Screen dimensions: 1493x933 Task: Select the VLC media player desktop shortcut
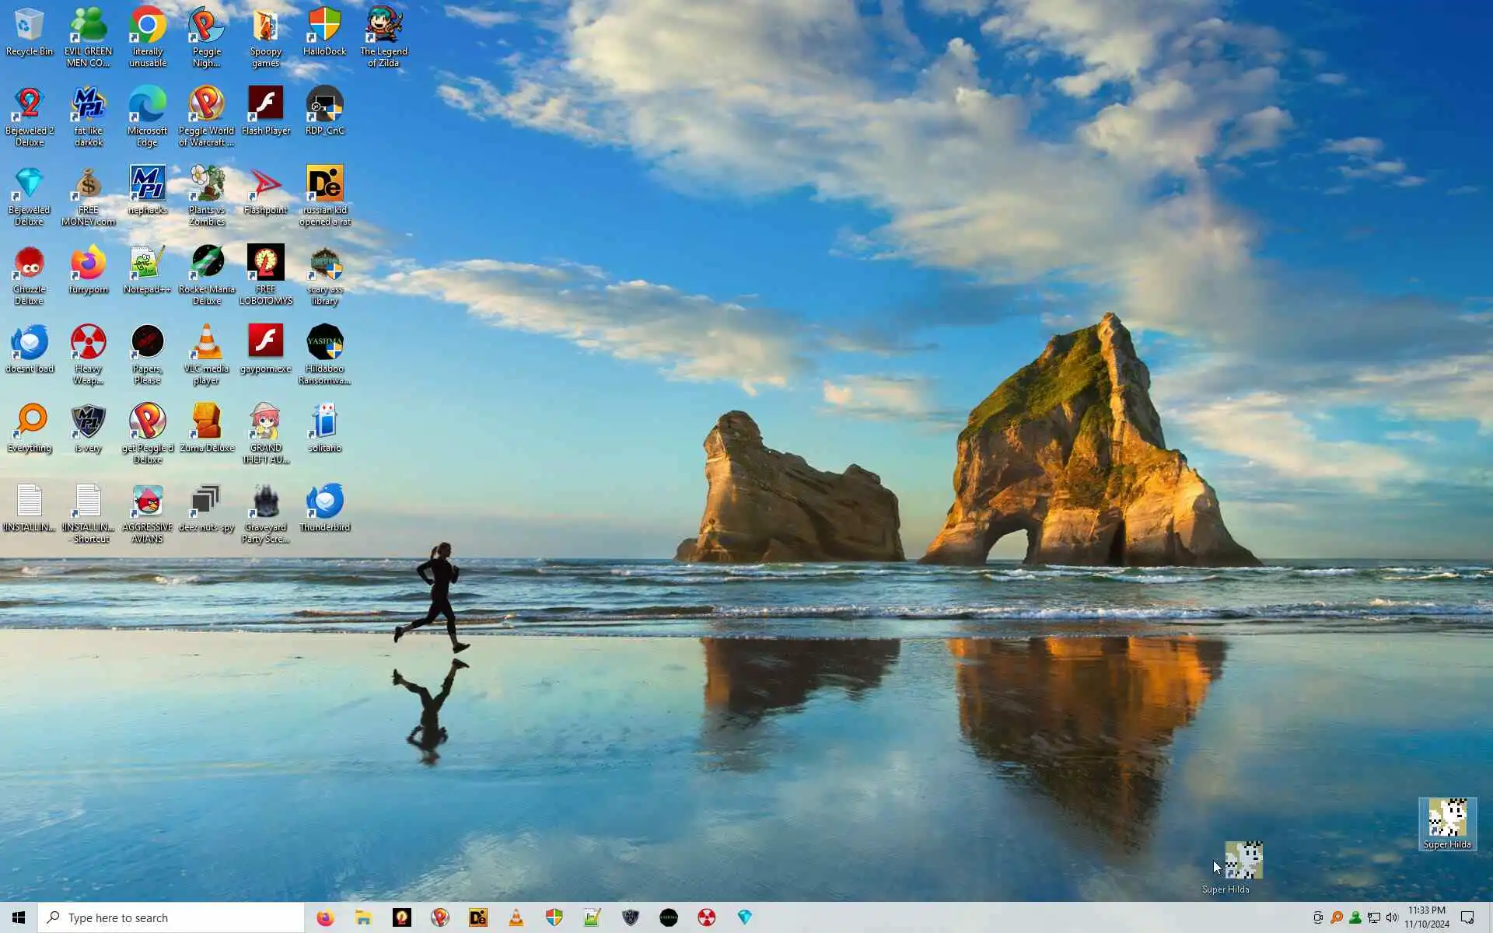coord(206,351)
